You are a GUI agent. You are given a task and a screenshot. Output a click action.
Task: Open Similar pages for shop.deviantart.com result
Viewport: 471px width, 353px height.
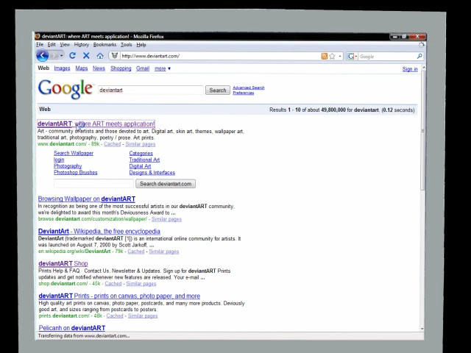point(141,284)
